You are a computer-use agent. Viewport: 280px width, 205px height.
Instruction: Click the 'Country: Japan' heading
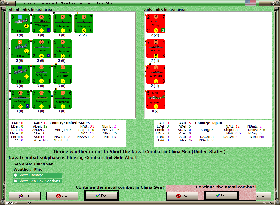click(x=208, y=123)
